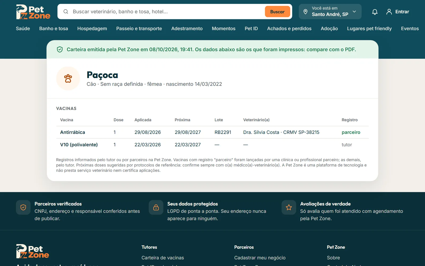Click the Parceiros verificados title
Screen dimensions: 425x266
[58, 204]
